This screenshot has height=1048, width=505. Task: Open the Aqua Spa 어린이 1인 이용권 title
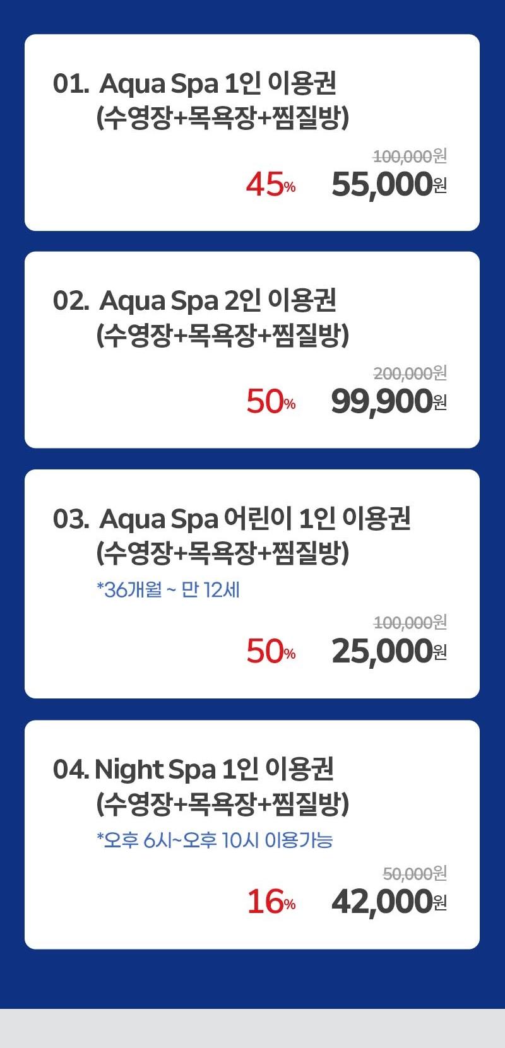coord(254,519)
